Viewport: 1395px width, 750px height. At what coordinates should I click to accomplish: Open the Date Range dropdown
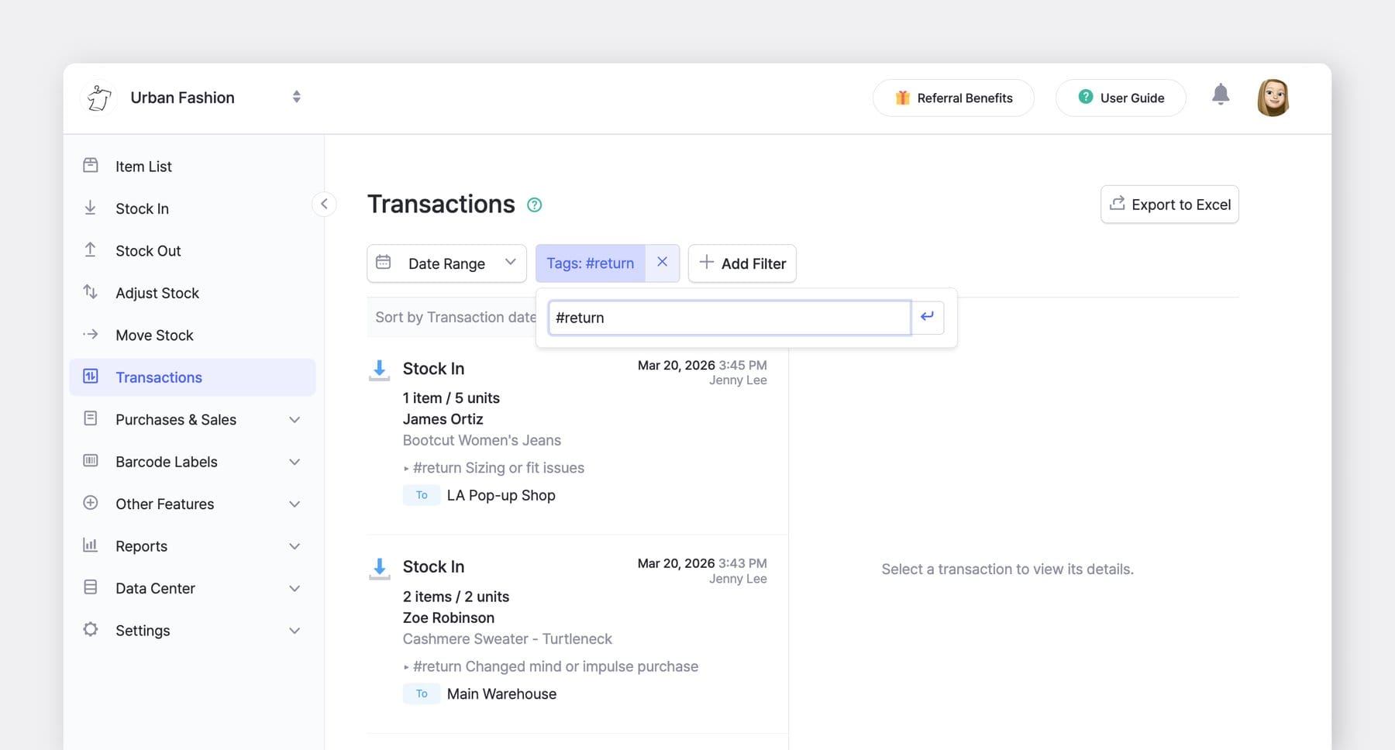point(446,263)
